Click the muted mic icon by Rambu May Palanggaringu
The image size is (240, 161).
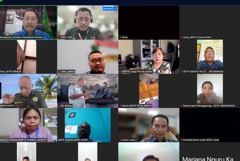click(x=181, y=106)
